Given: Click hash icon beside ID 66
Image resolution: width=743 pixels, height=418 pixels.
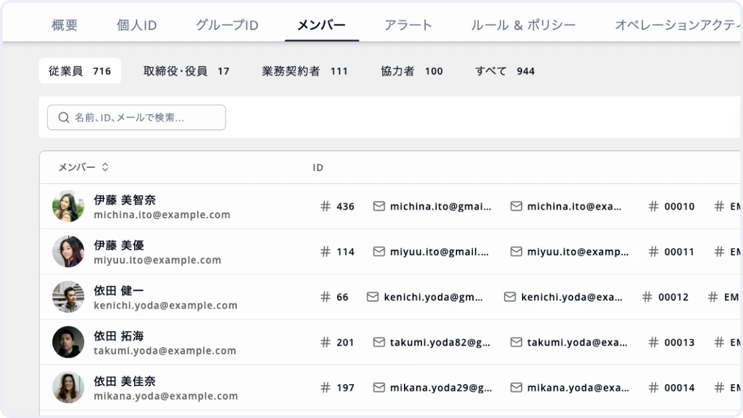Looking at the screenshot, I should [325, 297].
